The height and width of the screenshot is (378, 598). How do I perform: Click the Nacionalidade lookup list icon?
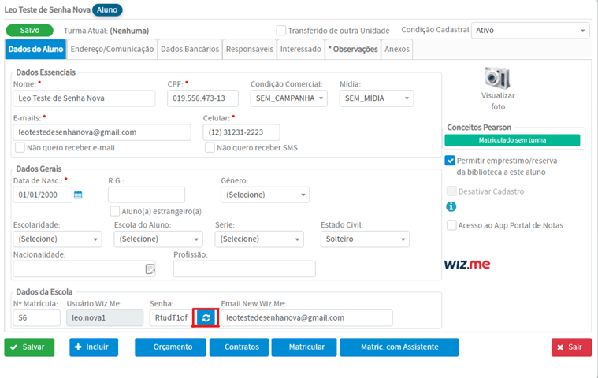click(x=150, y=269)
